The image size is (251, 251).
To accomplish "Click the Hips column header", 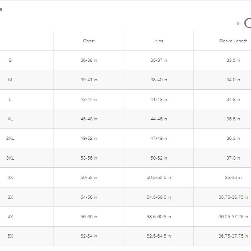I will 159,41.
